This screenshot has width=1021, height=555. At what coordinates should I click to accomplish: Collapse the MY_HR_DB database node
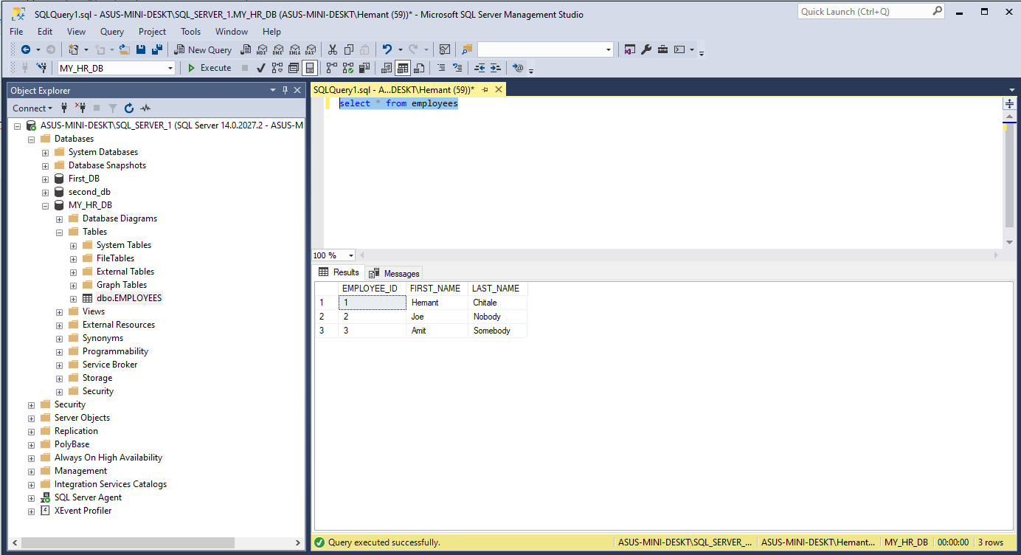[46, 206]
